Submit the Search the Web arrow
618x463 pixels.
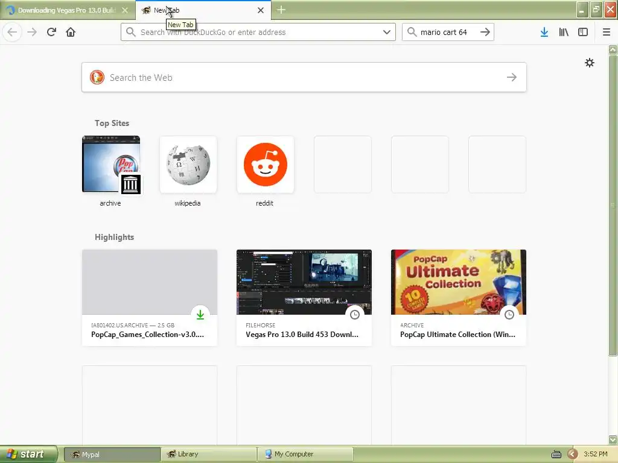[x=512, y=77]
